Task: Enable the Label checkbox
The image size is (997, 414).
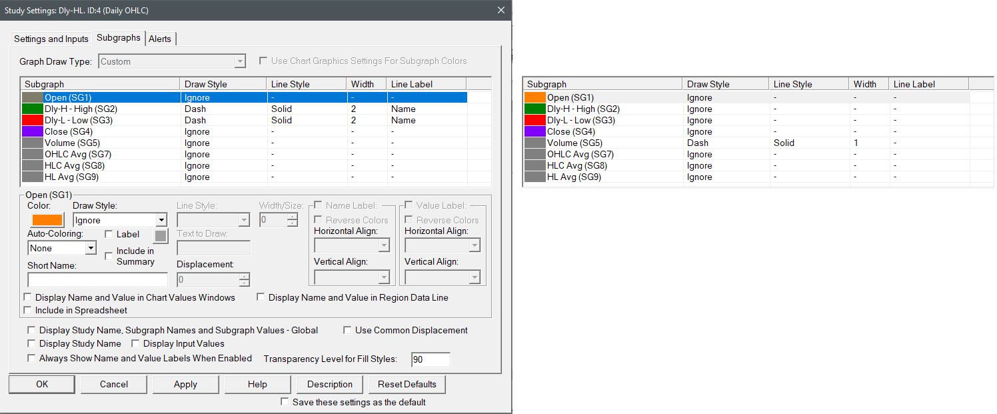Action: (109, 234)
